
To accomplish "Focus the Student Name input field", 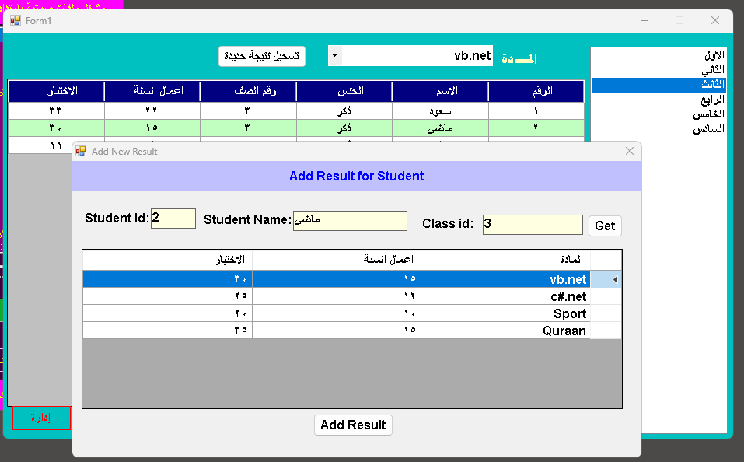I will [x=350, y=221].
